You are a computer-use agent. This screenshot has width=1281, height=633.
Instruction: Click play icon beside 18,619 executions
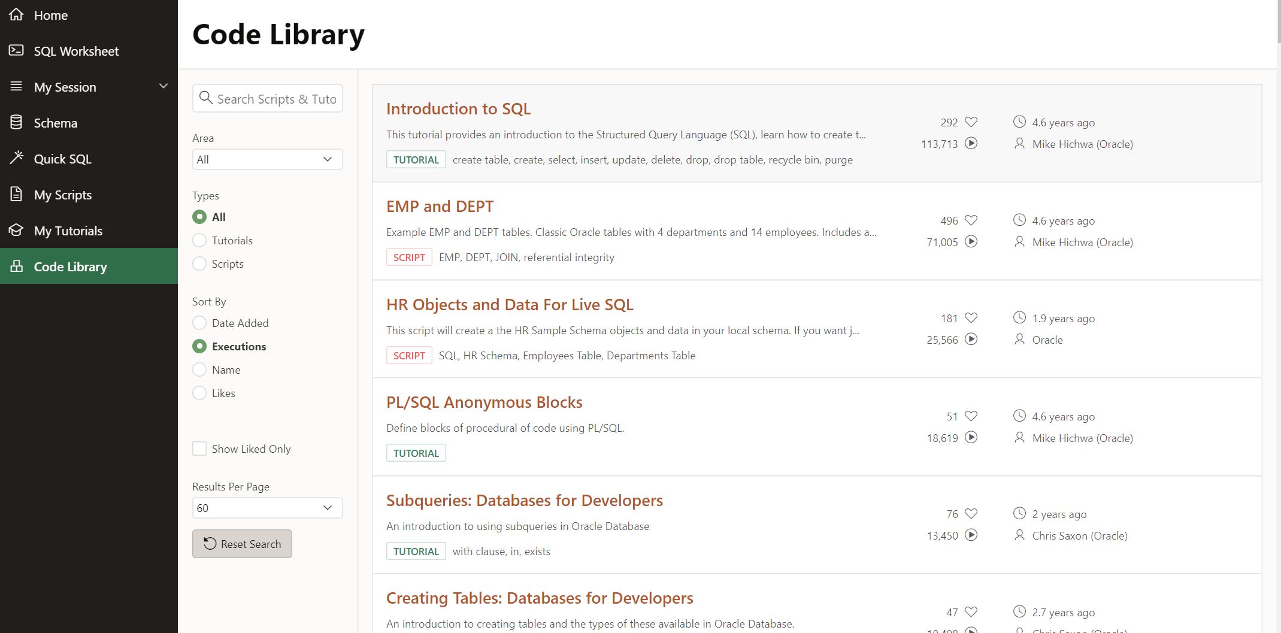point(971,438)
